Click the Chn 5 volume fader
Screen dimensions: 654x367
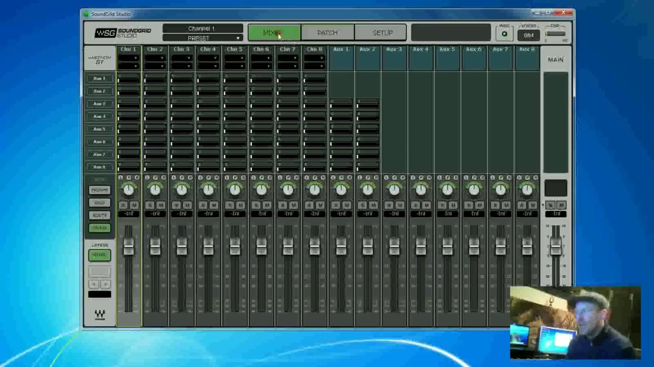[235, 247]
